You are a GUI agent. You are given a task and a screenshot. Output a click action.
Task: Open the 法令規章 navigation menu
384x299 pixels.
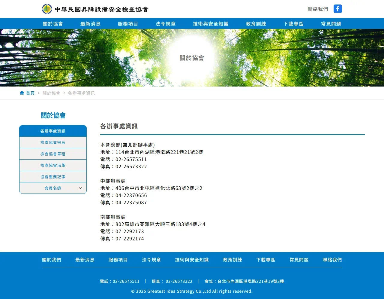click(166, 23)
